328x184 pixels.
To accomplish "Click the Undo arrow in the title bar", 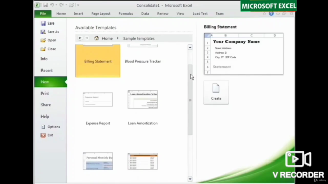I will [x=52, y=5].
